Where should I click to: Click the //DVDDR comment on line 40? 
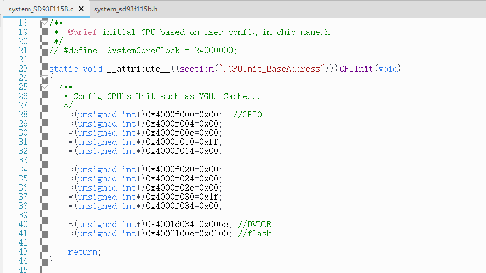[x=255, y=225]
